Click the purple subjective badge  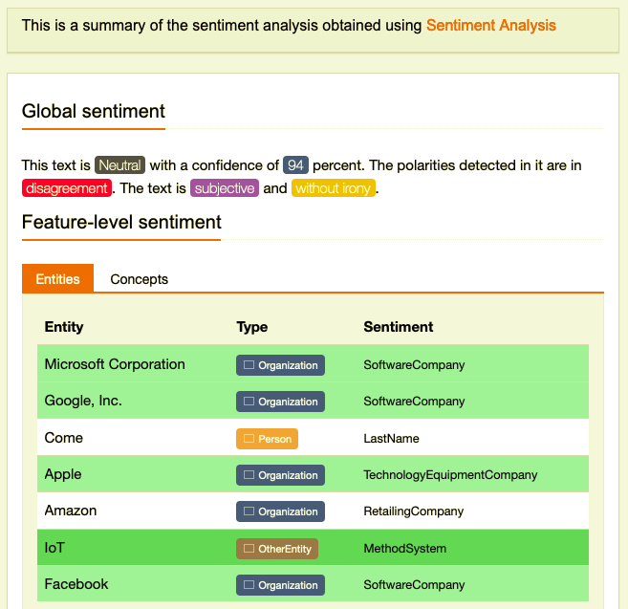(225, 188)
